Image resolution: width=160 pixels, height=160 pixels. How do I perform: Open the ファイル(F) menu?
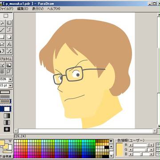(6, 9)
